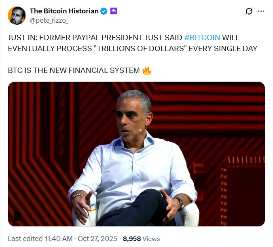
Task: Click the wristwatch in the photo
Action: click(179, 202)
